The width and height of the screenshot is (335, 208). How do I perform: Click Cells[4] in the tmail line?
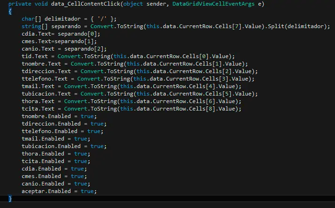[x=202, y=86]
